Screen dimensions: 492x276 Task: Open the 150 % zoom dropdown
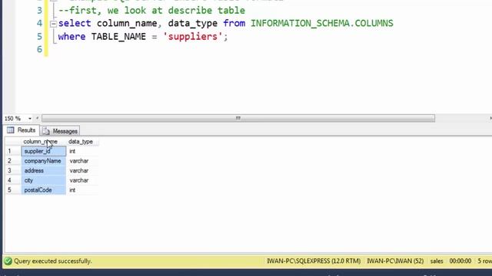[x=30, y=119]
